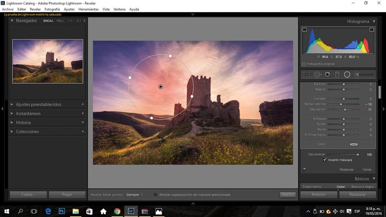Toggle shadow clipping indicator in histogram
This screenshot has width=386, height=217.
pyautogui.click(x=305, y=30)
